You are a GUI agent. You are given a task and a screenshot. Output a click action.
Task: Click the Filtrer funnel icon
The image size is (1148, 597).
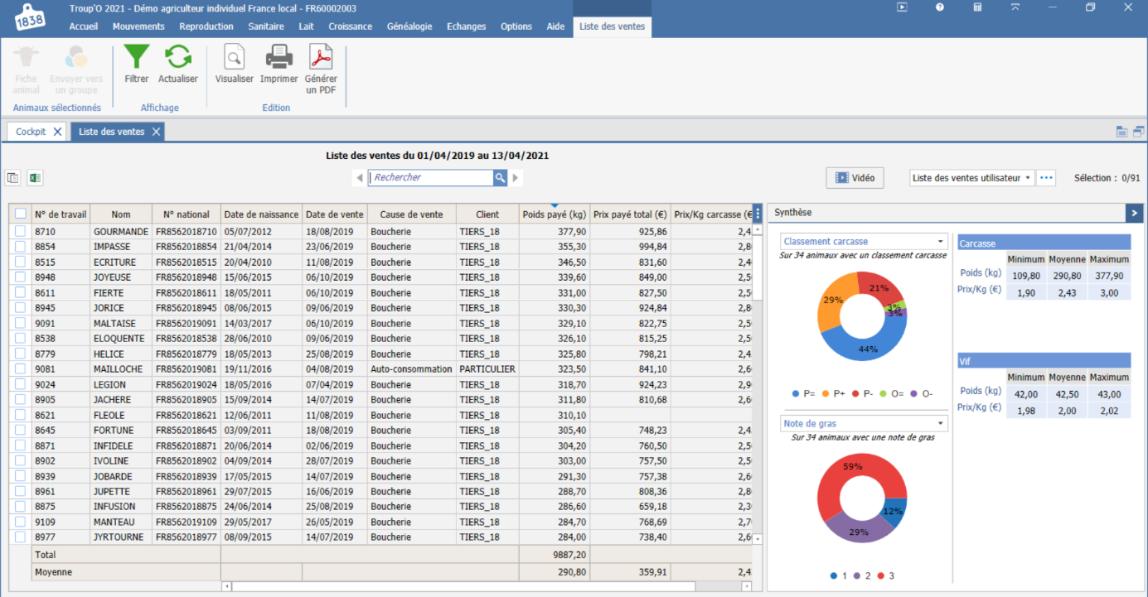137,56
